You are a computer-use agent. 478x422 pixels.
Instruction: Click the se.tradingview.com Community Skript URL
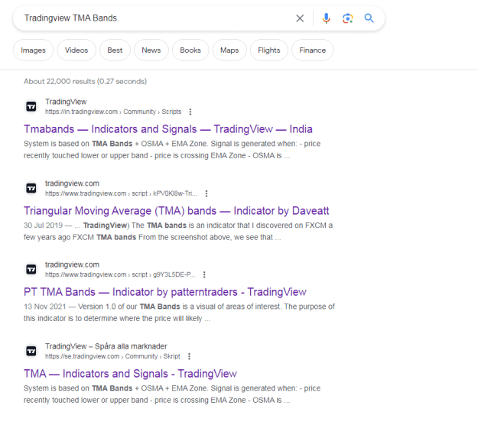point(112,356)
